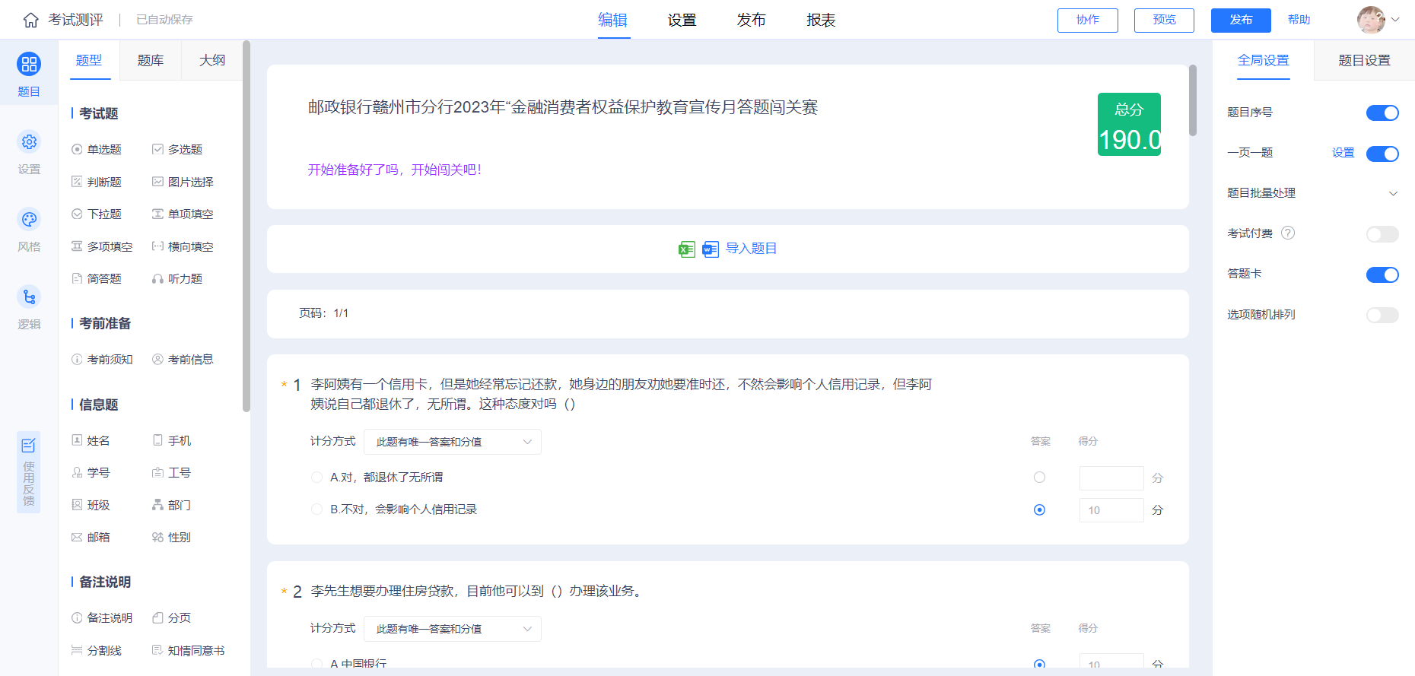Switch to the 报表 top tab

click(x=822, y=20)
